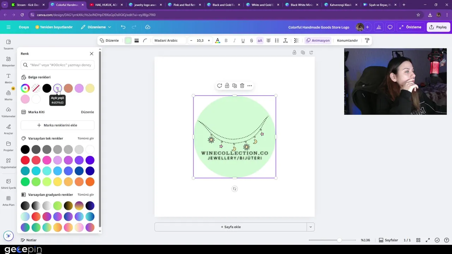Open the comments speech bubble icon
The width and height of the screenshot is (452, 254).
point(390,27)
